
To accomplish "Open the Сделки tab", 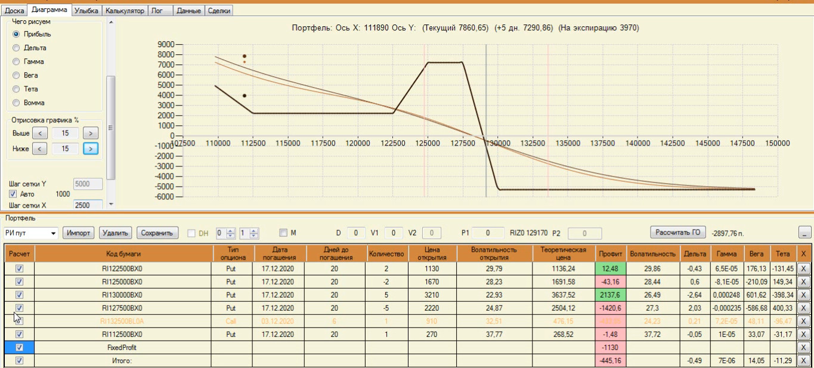I will 219,11.
